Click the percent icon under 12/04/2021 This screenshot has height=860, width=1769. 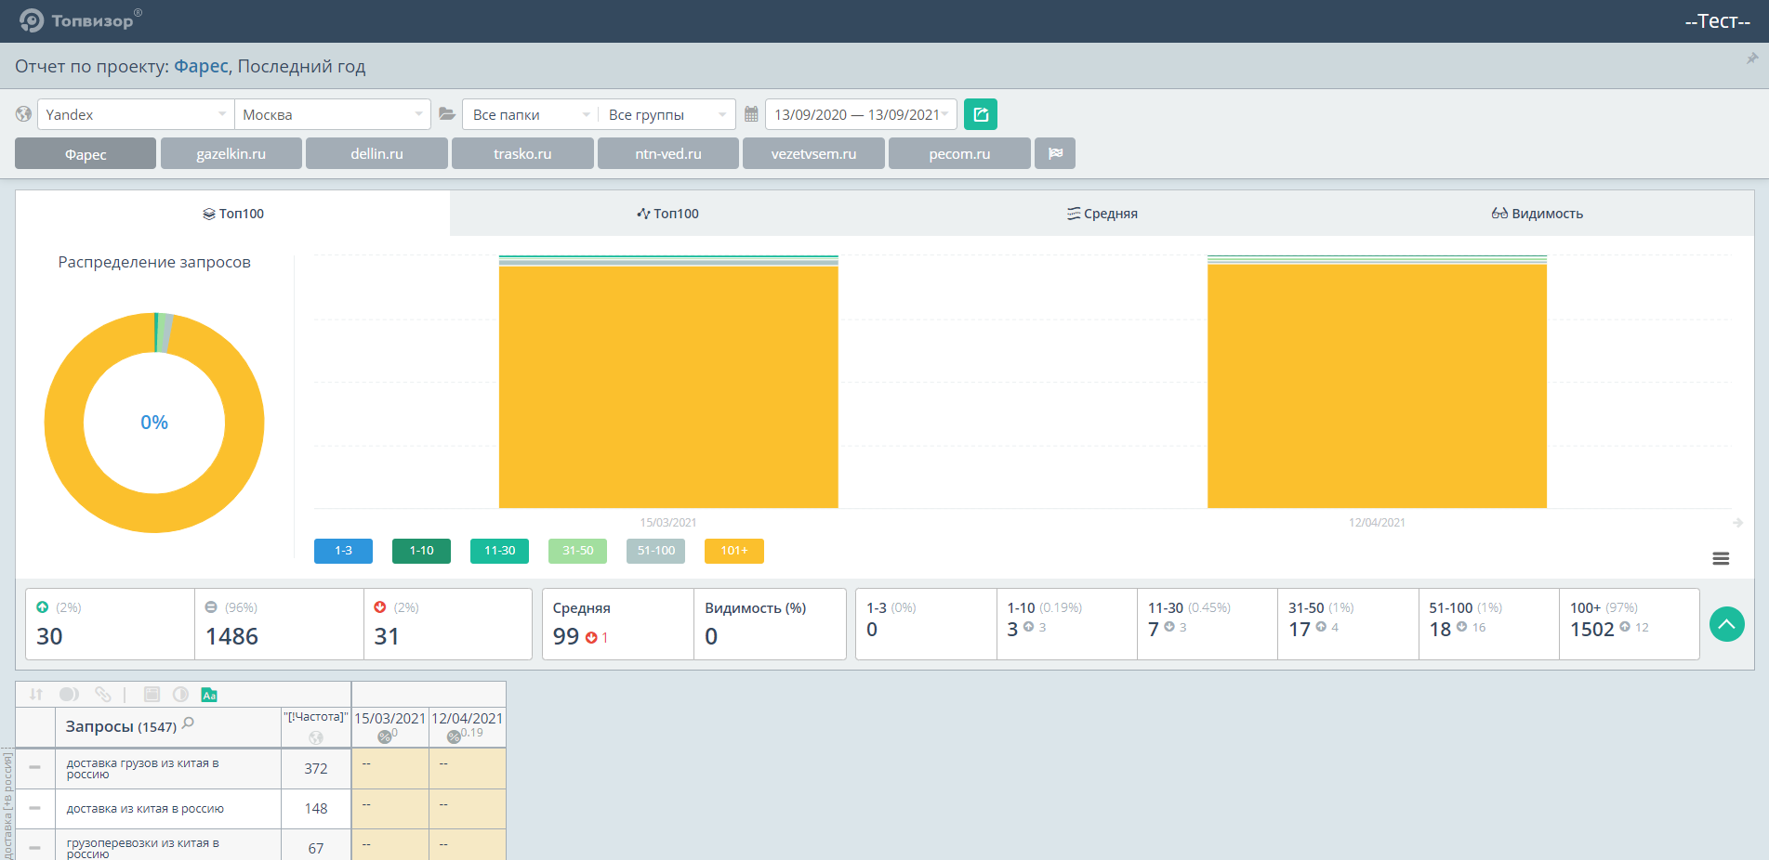coord(454,737)
